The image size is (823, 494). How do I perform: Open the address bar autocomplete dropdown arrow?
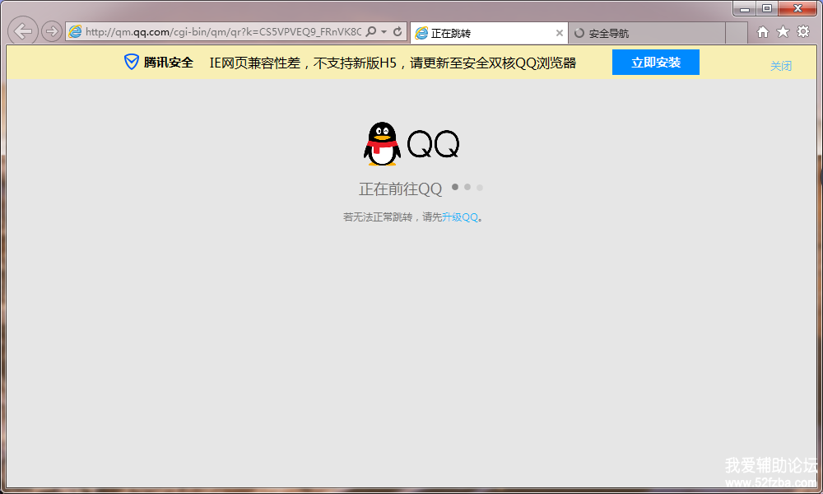coord(384,31)
